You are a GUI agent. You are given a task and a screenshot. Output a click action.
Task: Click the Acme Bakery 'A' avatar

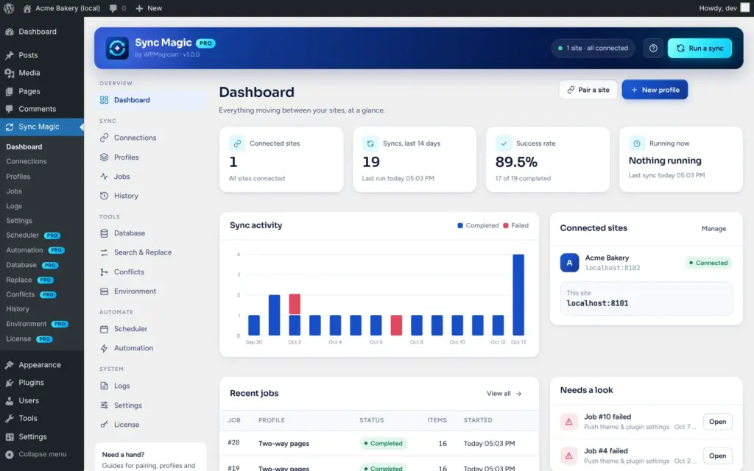569,263
